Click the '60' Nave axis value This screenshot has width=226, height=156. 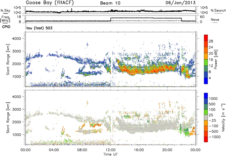[202, 17]
